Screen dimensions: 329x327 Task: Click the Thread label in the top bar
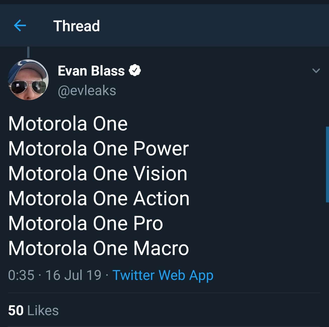77,25
